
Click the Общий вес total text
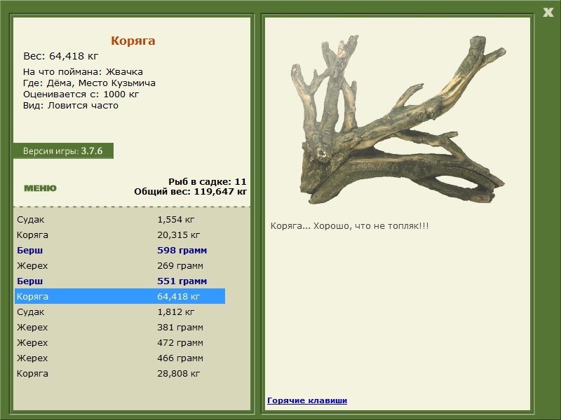(190, 192)
